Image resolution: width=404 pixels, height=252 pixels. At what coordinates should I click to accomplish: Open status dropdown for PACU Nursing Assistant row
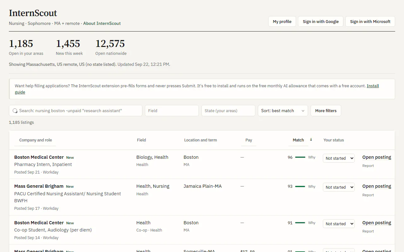click(x=339, y=187)
